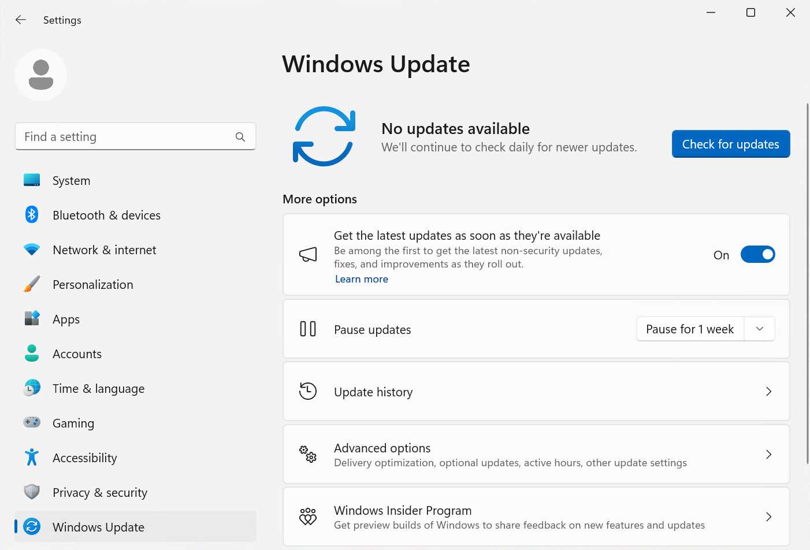Pause updates for 1 week
This screenshot has height=550, width=810.
(690, 328)
